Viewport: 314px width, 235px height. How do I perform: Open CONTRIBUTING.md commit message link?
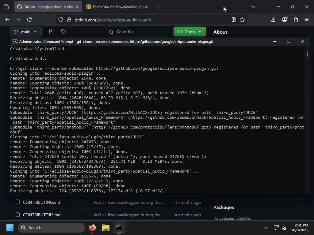128,202
